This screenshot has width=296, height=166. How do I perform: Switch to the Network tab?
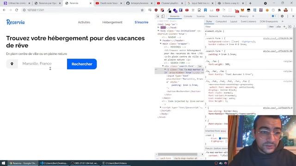(x=213, y=17)
